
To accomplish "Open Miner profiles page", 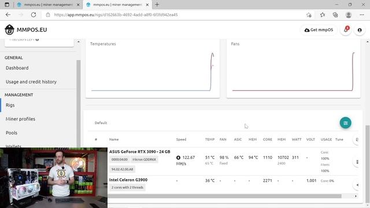I will click(21, 119).
